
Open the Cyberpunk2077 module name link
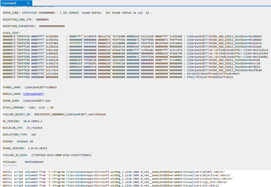[34, 94]
